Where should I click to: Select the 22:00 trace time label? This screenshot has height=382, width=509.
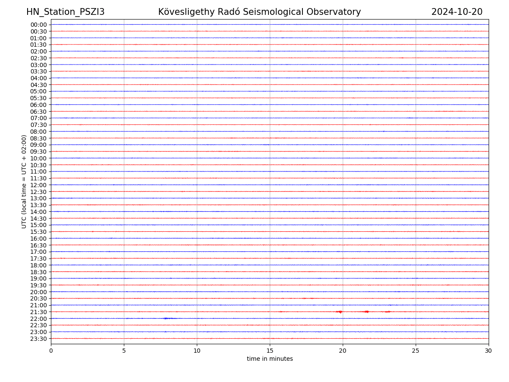(38, 319)
